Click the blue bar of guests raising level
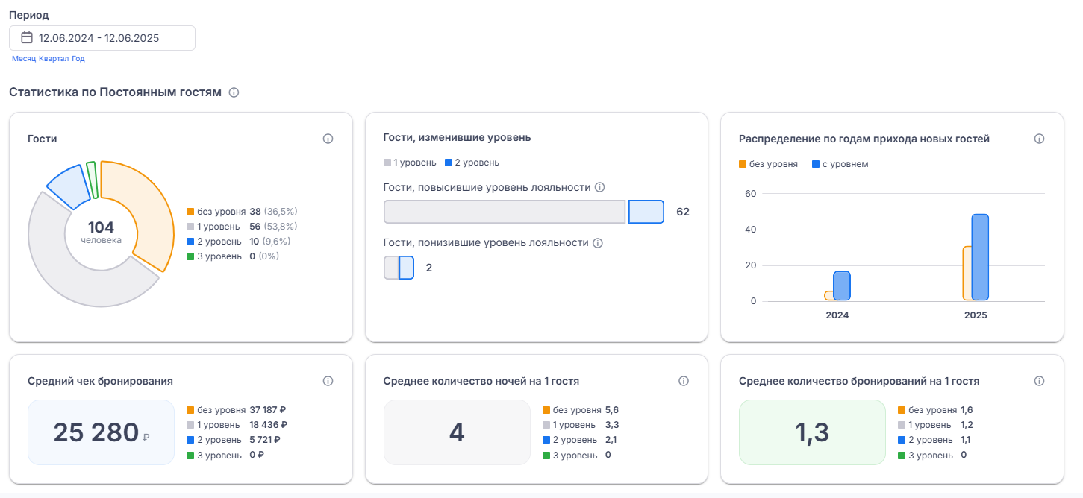 [646, 212]
